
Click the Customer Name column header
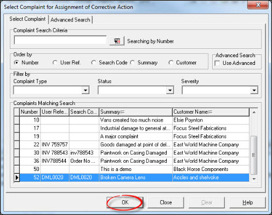(x=211, y=112)
